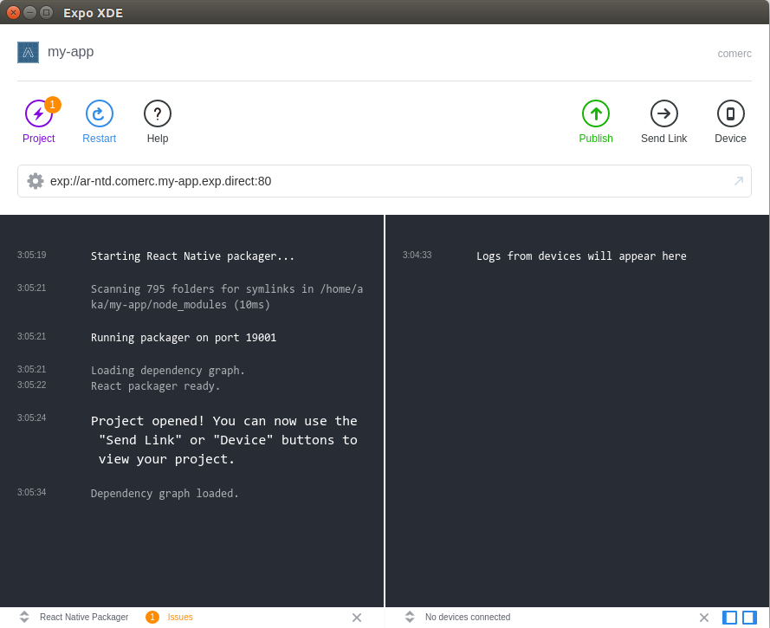Open No devices connected selector

coord(468,618)
